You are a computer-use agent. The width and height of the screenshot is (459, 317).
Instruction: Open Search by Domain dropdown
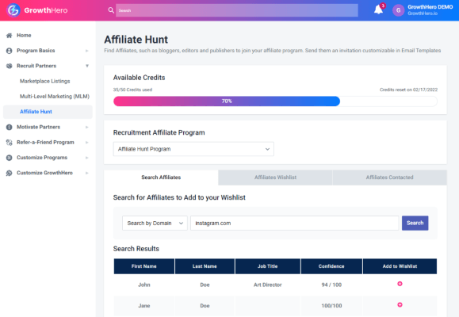point(155,223)
